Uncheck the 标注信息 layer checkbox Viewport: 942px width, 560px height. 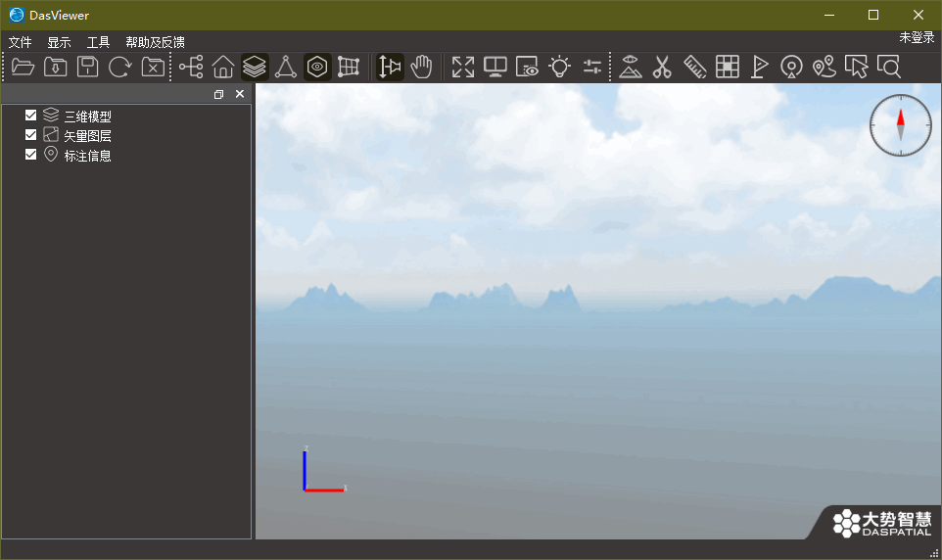coord(30,155)
